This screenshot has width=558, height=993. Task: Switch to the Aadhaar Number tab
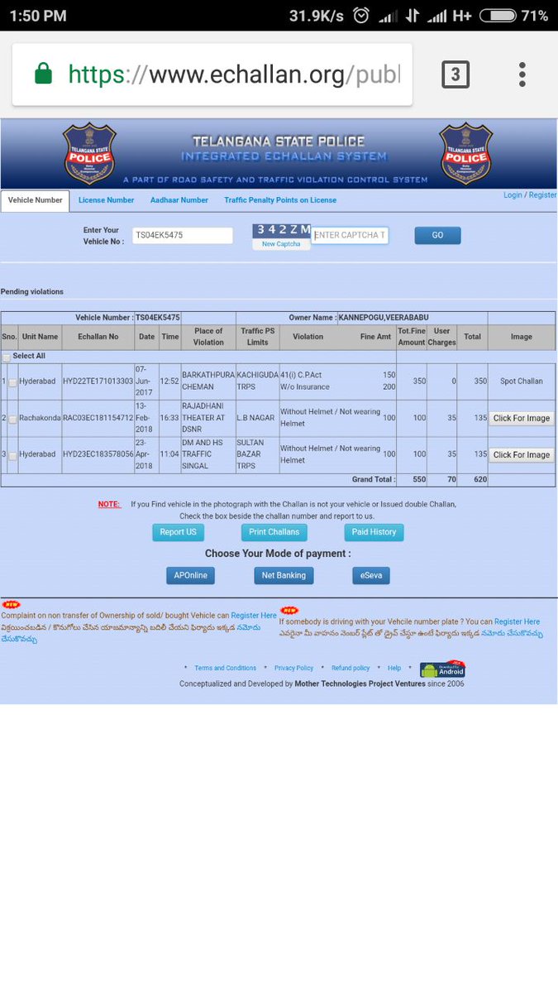coord(179,200)
